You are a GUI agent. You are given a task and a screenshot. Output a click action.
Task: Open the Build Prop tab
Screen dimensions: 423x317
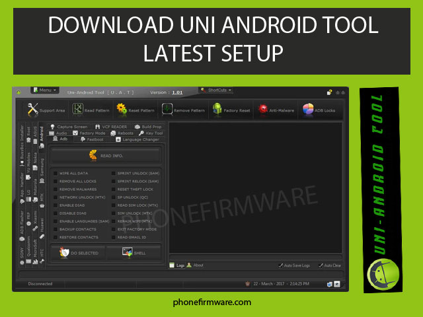pyautogui.click(x=148, y=127)
